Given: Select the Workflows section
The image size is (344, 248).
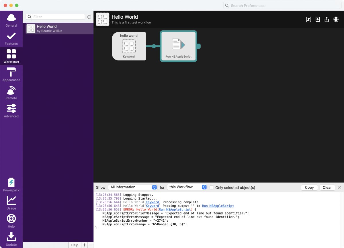Looking at the screenshot, I should point(11,56).
